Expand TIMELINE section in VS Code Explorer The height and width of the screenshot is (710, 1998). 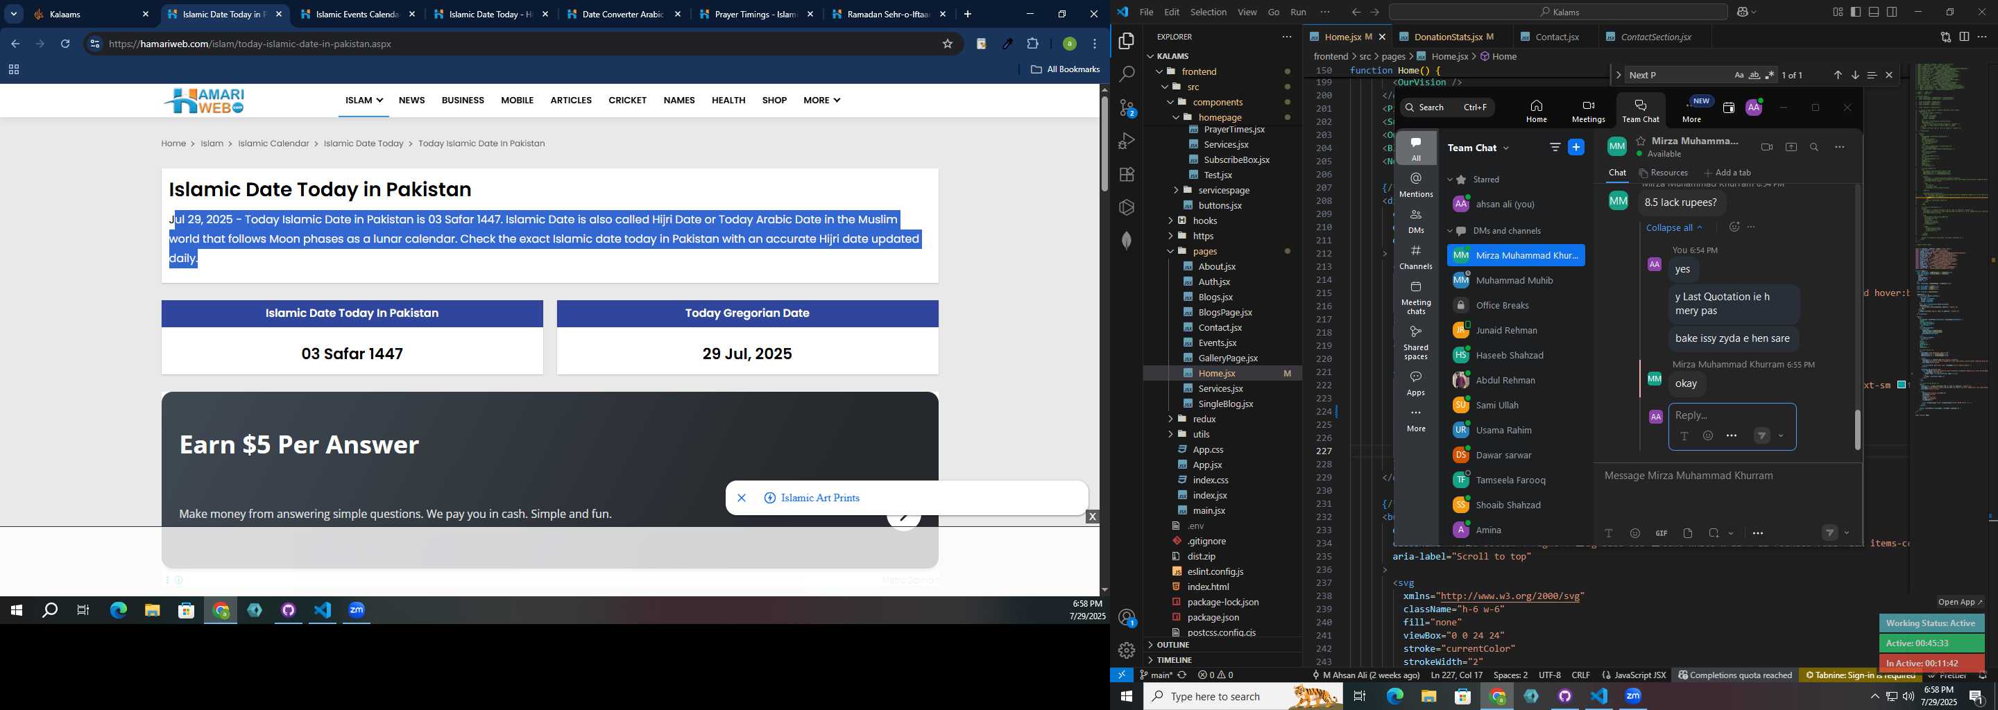(1223, 660)
